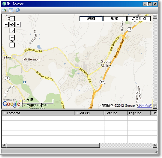Pan the map down with arrow button
This screenshot has width=162, height=158.
click(12, 30)
